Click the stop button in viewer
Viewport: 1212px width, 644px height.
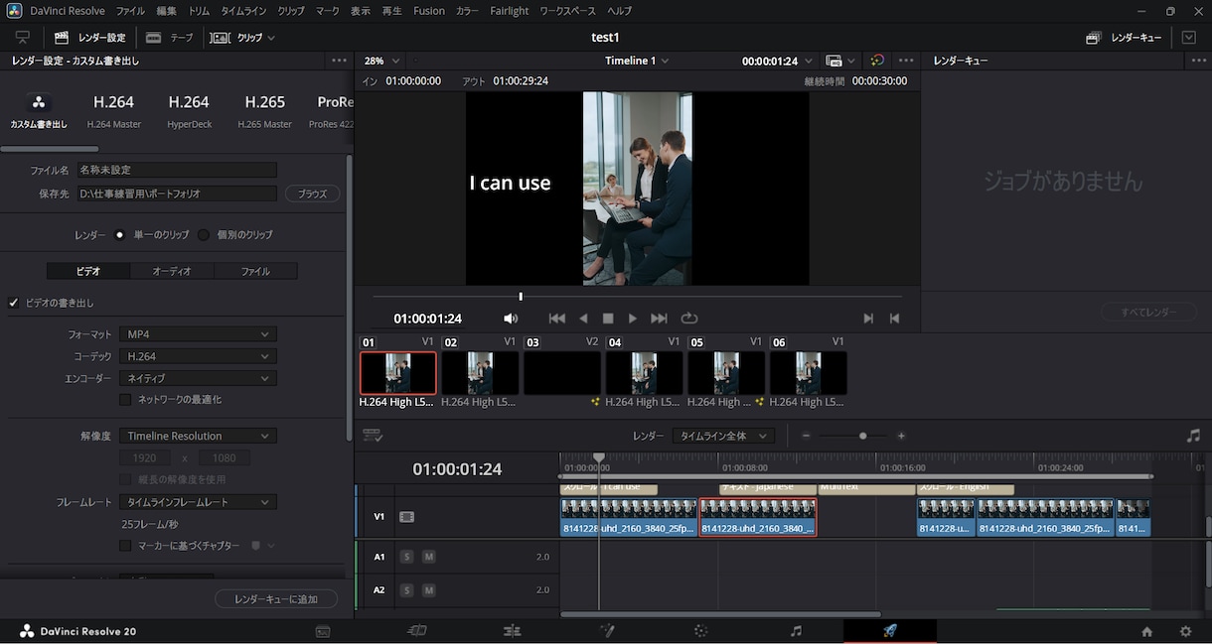[x=608, y=319]
